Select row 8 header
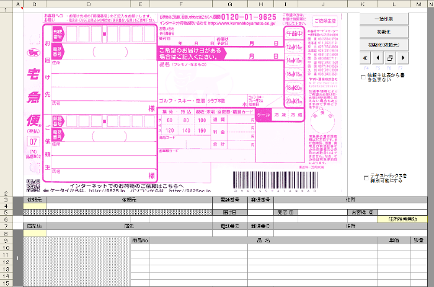 click(6, 233)
